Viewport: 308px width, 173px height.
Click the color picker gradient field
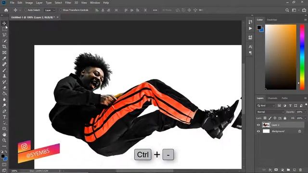coord(281,57)
